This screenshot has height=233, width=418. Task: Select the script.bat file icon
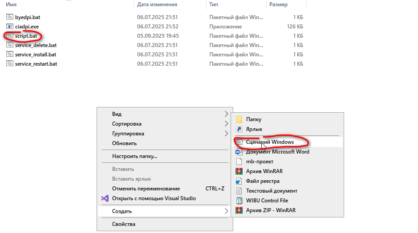tap(10, 36)
